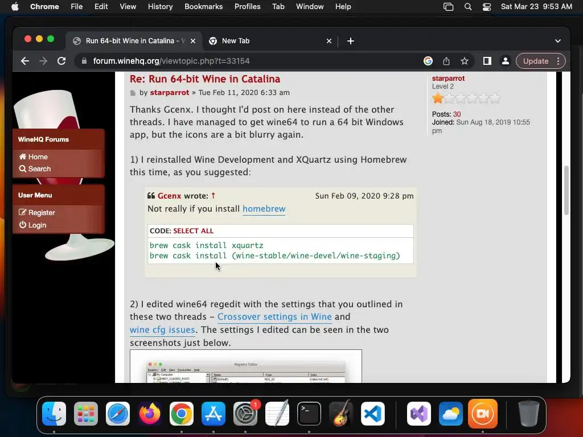Open System Preferences from the Dock
Screen dimensions: 583x437
(245, 414)
